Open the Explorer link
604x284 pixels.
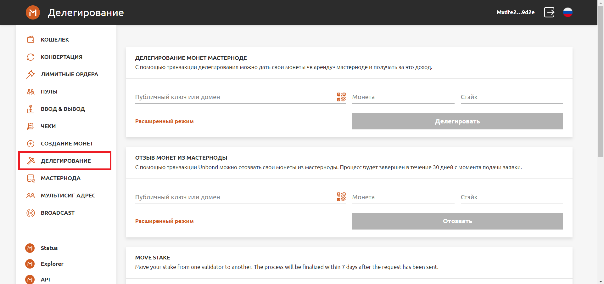tap(52, 264)
